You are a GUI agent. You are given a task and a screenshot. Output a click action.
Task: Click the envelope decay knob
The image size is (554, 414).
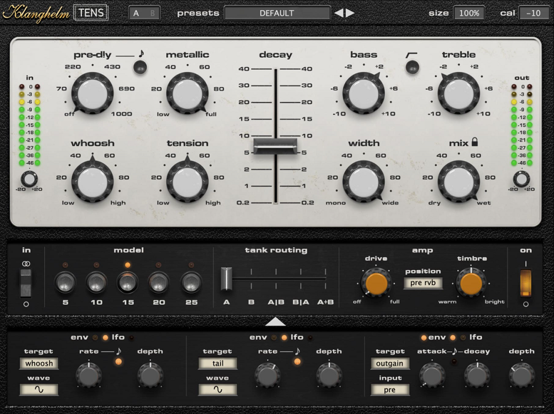pos(477,374)
